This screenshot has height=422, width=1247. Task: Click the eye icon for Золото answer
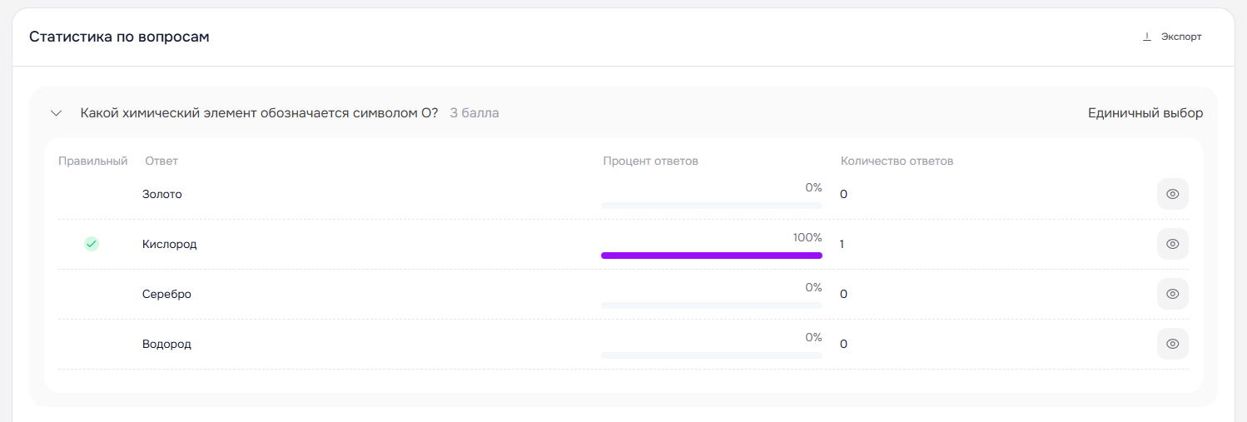coord(1172,194)
